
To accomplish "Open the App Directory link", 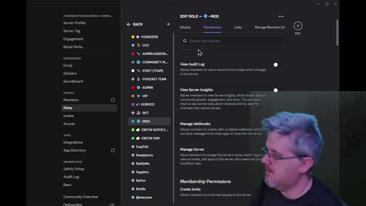I will (89, 150).
